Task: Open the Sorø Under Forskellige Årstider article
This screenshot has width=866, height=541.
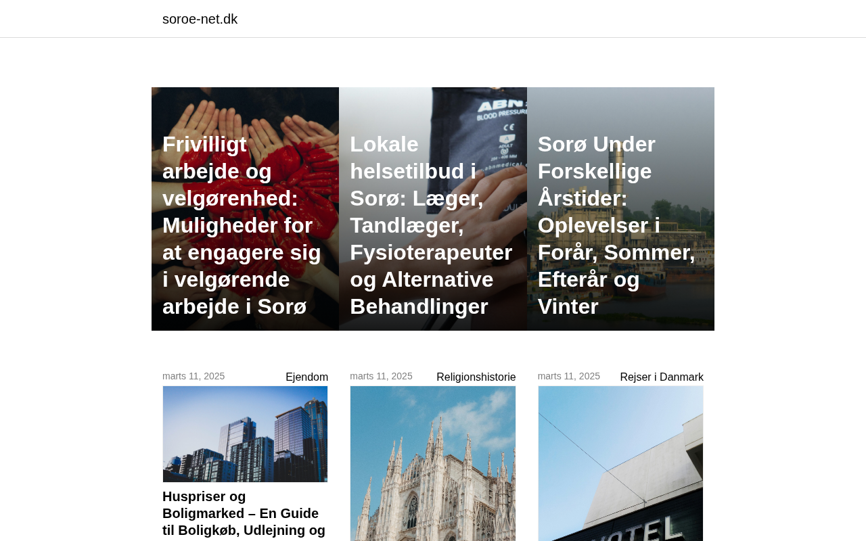Action: pyautogui.click(x=616, y=225)
